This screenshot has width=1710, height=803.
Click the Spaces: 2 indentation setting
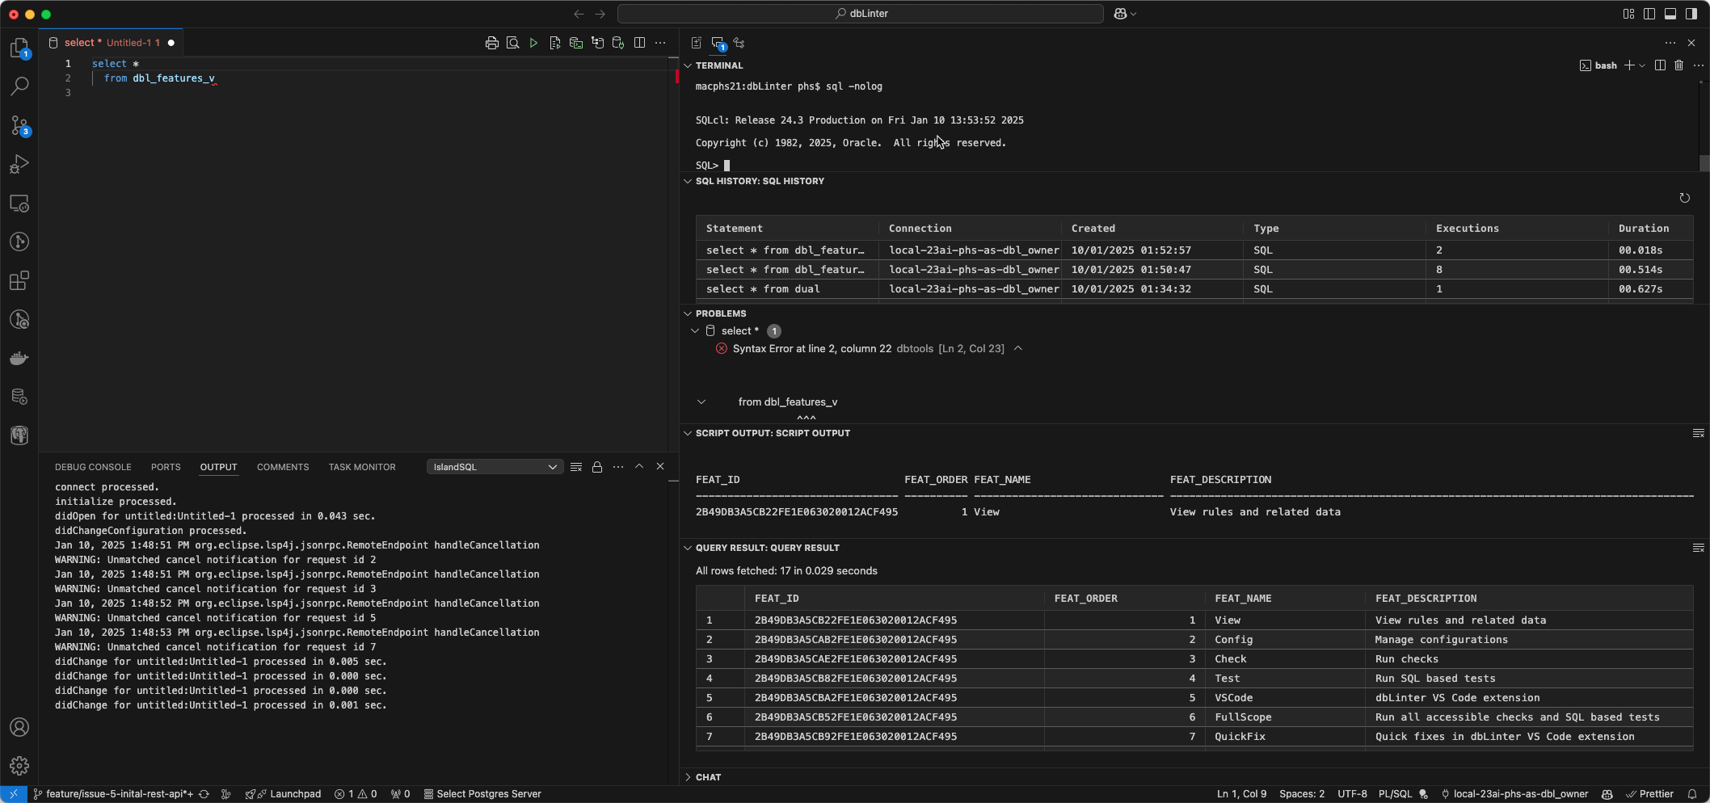(1302, 794)
